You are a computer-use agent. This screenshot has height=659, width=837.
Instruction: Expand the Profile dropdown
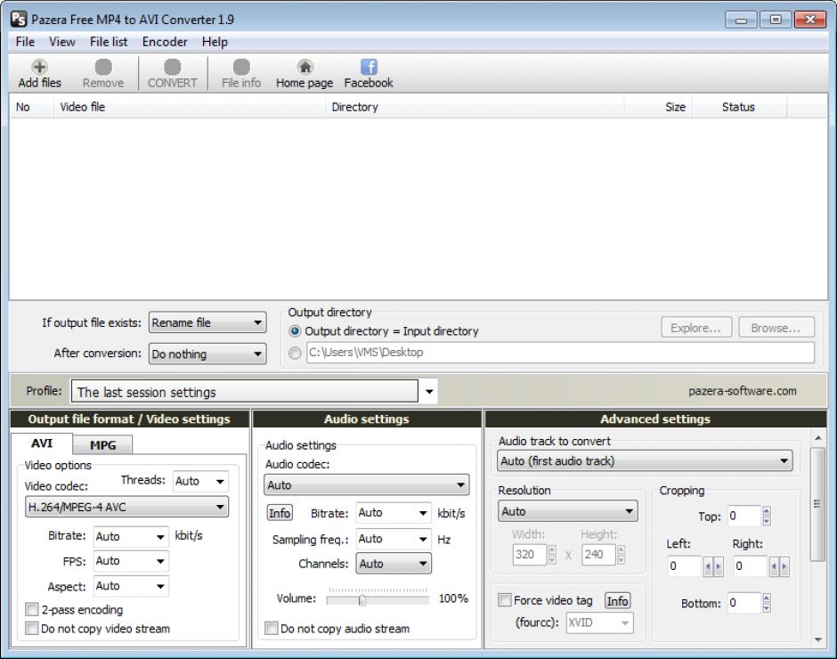pos(428,392)
